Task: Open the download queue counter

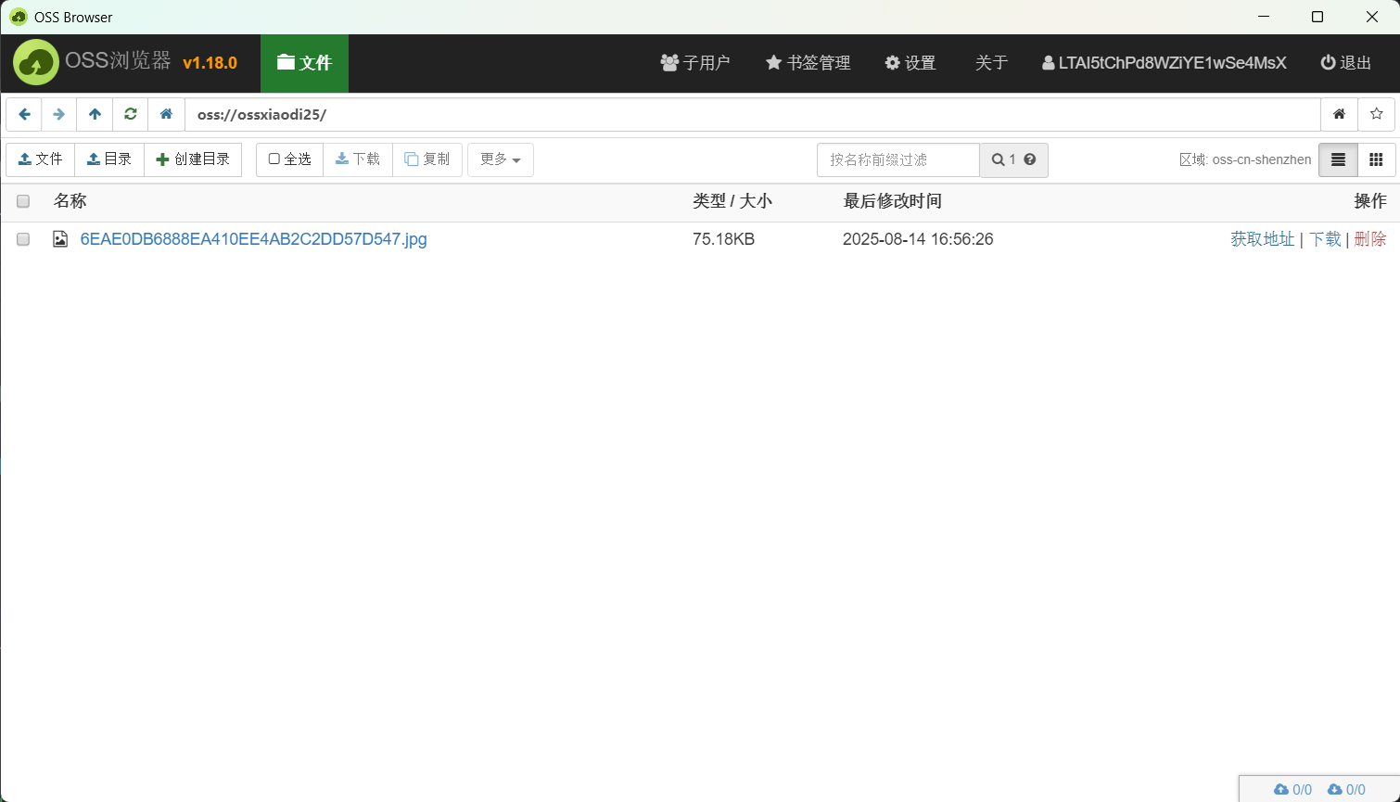Action: pos(1346,789)
